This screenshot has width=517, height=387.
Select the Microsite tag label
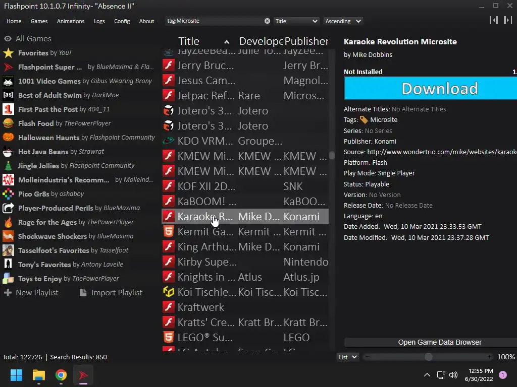pyautogui.click(x=384, y=120)
